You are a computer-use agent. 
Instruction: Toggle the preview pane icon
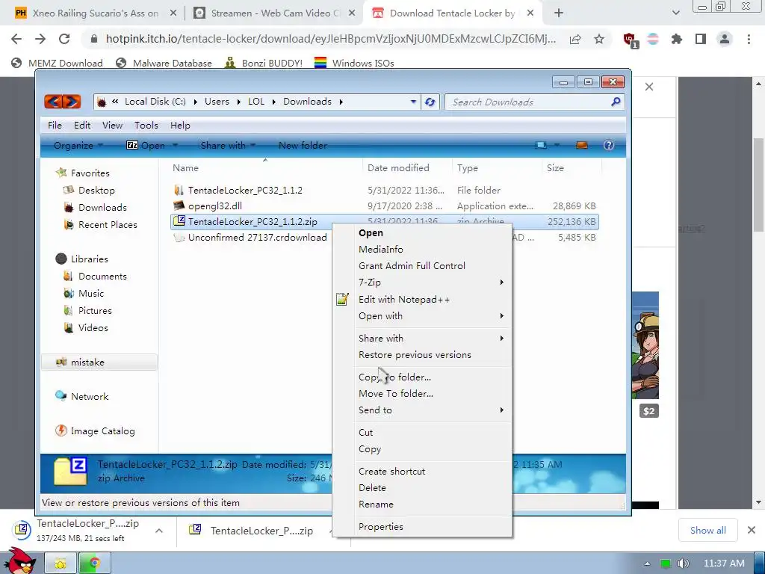[581, 145]
